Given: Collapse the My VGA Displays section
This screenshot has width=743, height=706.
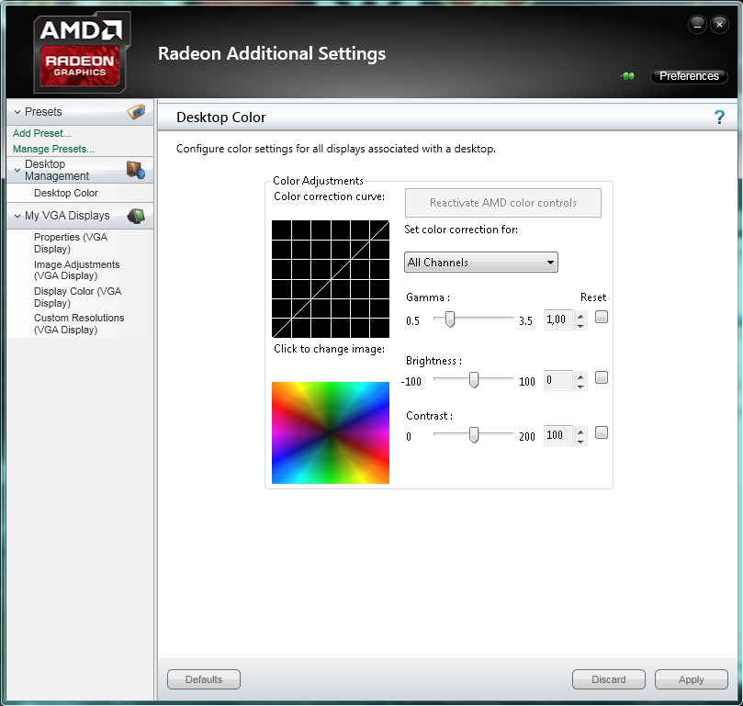Looking at the screenshot, I should [x=17, y=216].
